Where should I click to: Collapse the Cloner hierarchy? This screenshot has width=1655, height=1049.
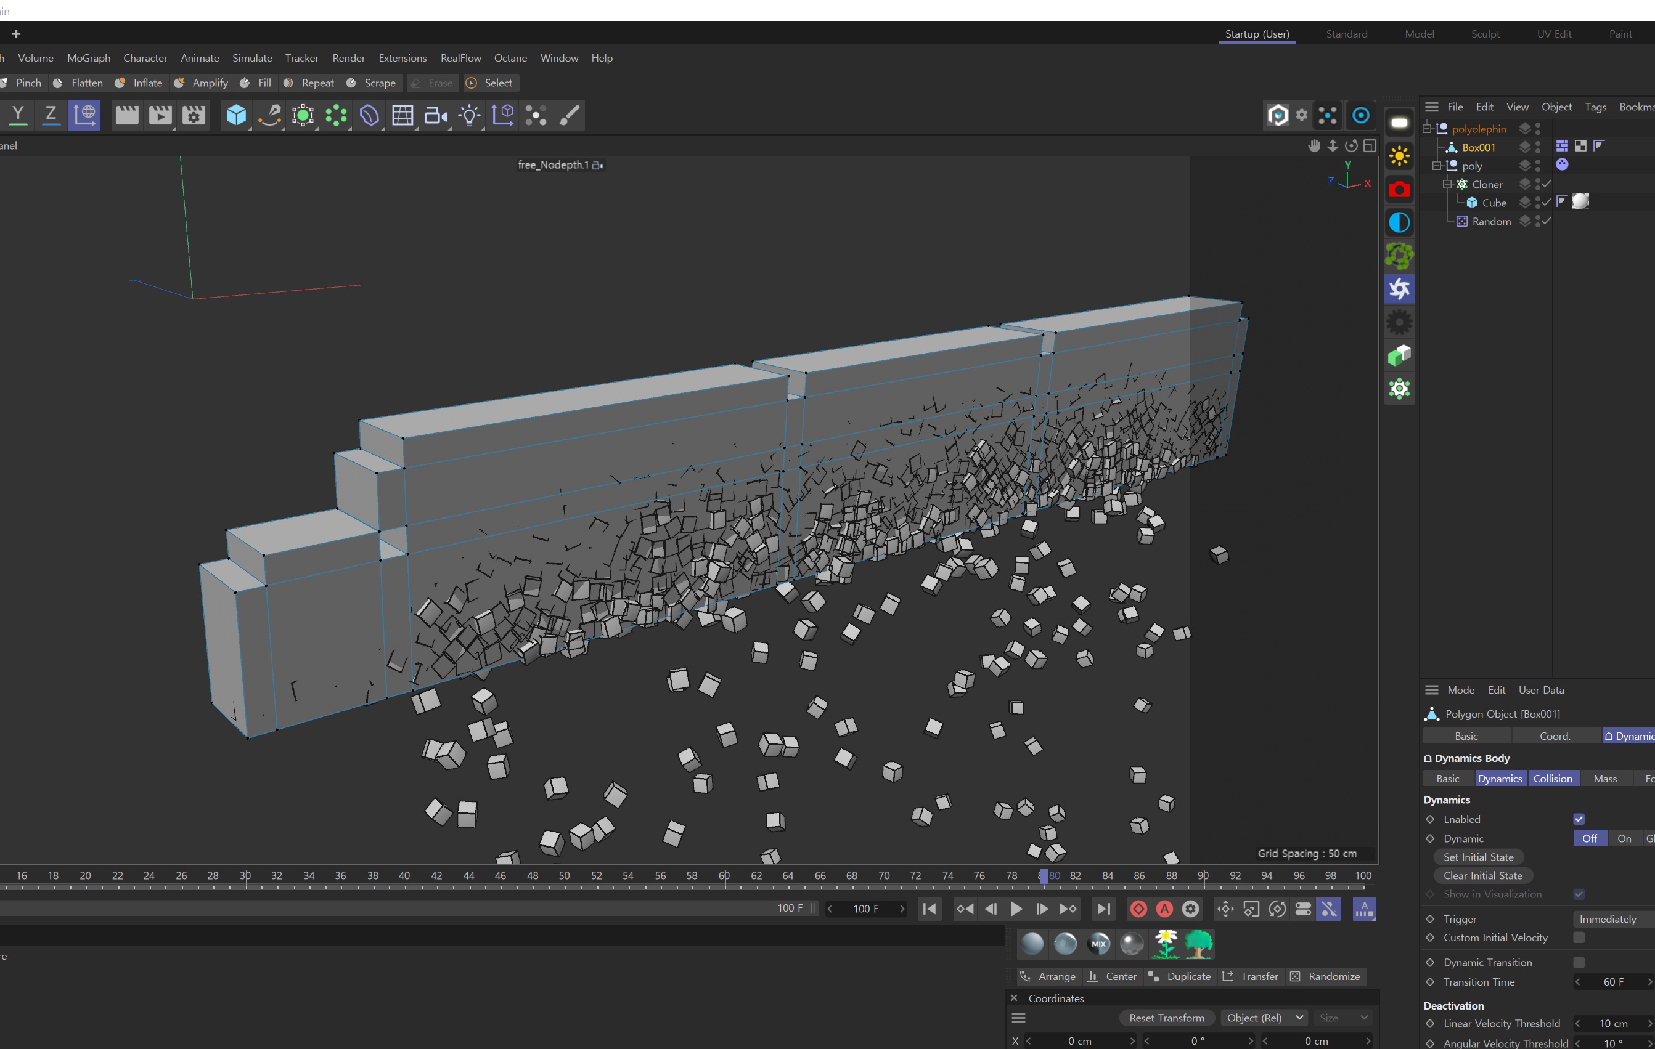[1447, 184]
